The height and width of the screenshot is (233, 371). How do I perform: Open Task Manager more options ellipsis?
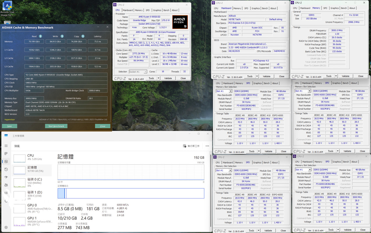[207, 146]
